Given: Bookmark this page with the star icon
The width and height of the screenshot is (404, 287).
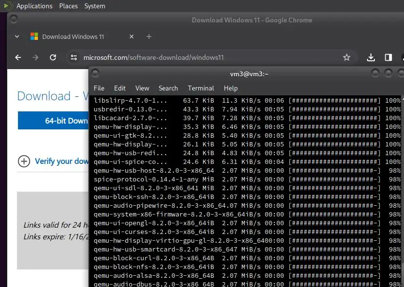Looking at the screenshot, I should coord(347,57).
